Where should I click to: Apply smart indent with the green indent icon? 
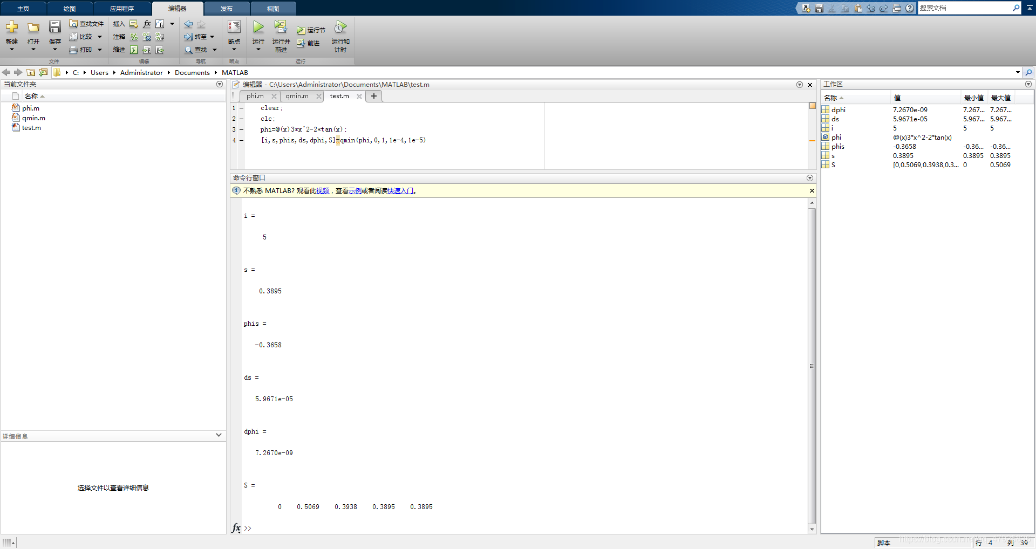click(134, 50)
